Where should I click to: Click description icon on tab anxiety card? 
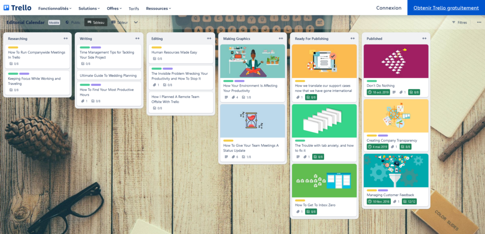point(298,157)
